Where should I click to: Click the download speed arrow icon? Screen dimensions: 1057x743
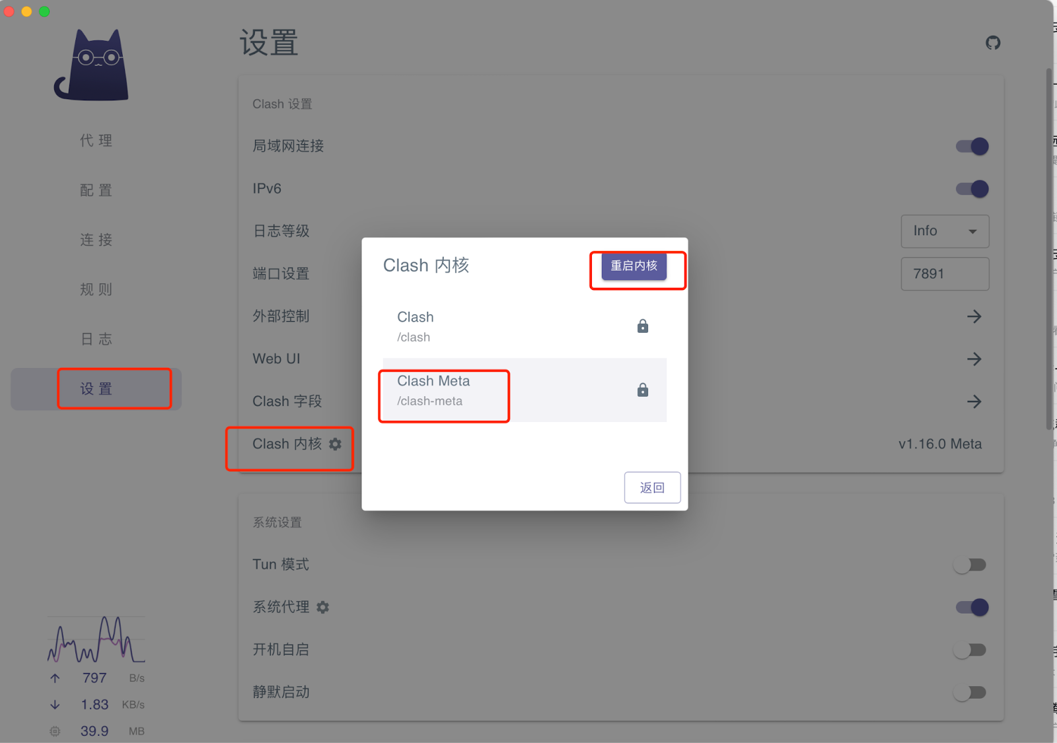point(55,705)
